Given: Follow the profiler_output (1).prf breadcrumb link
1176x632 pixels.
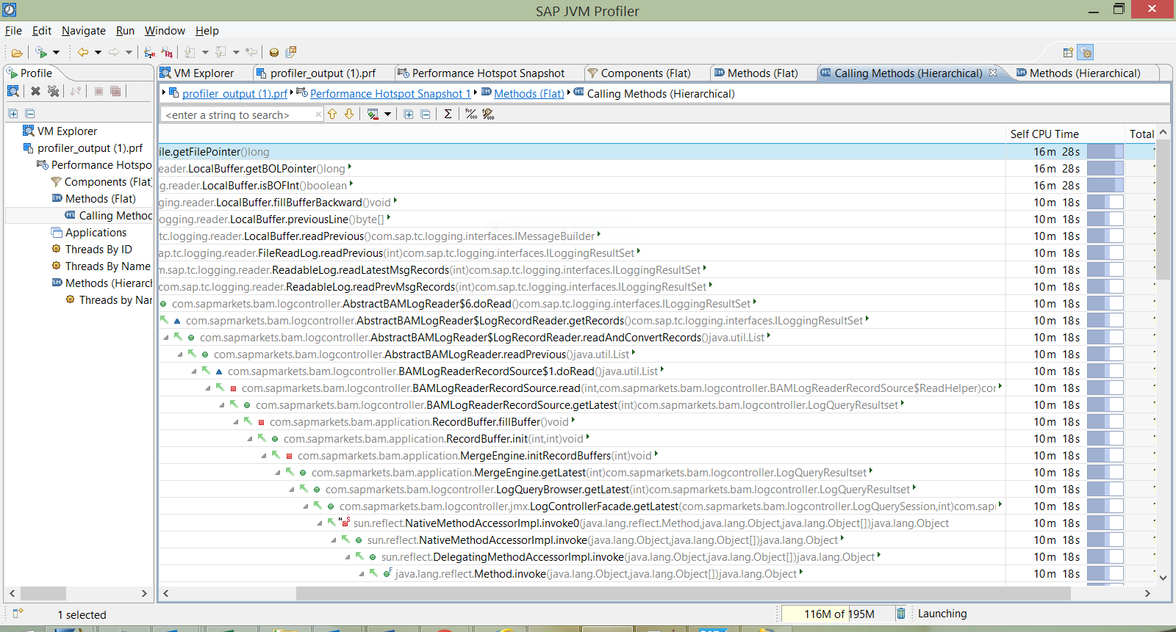Looking at the screenshot, I should coord(234,94).
